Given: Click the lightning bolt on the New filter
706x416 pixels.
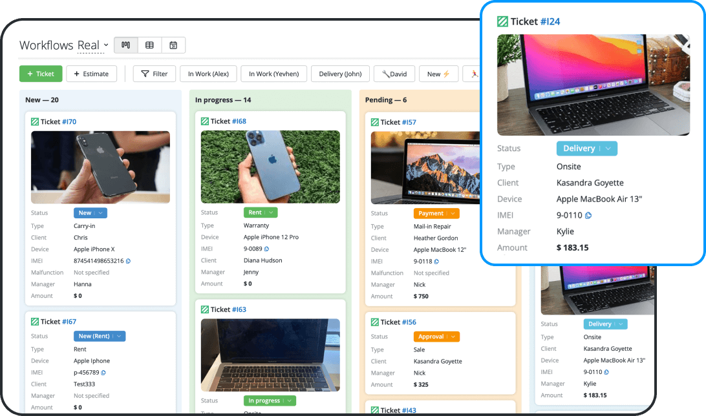Looking at the screenshot, I should [447, 73].
